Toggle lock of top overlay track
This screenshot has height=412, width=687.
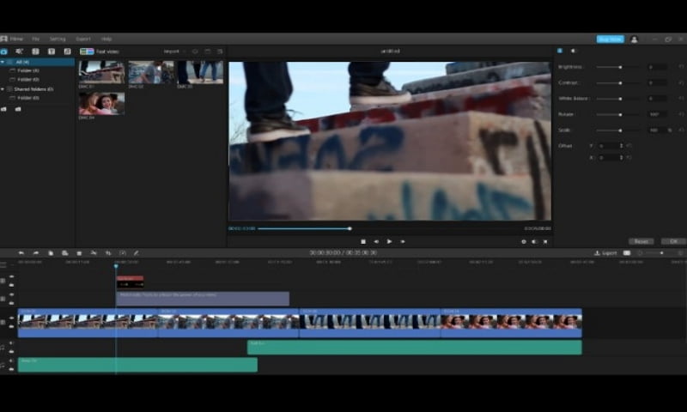(11, 285)
